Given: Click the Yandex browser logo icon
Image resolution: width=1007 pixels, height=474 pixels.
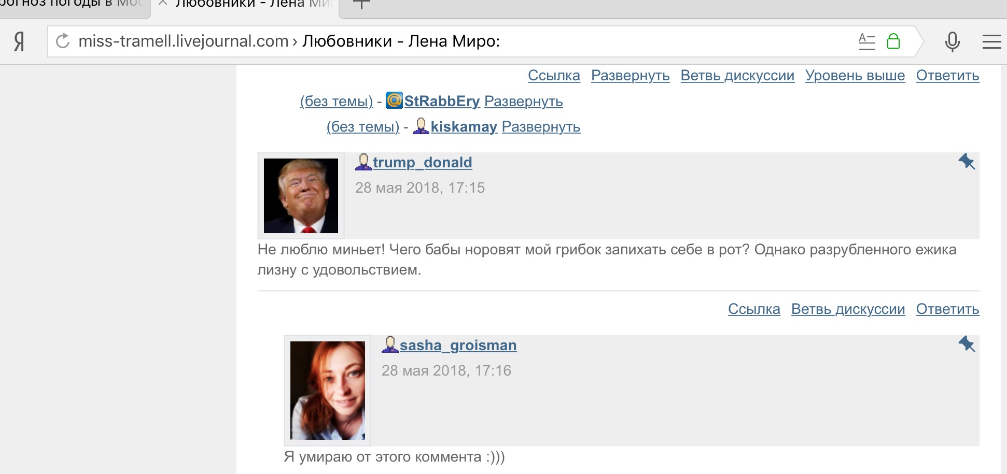Looking at the screenshot, I should (19, 41).
